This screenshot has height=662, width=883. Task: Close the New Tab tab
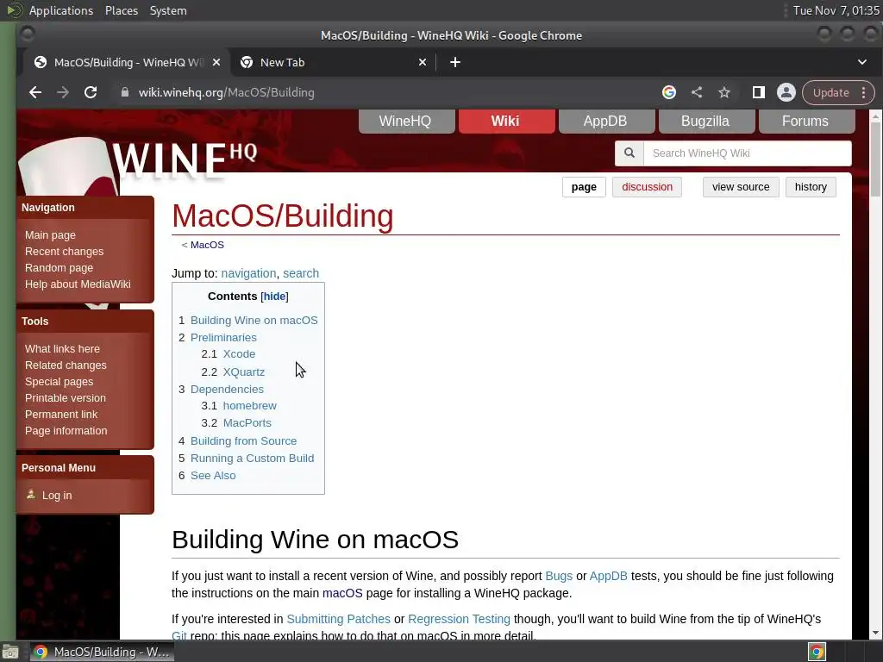click(x=423, y=62)
